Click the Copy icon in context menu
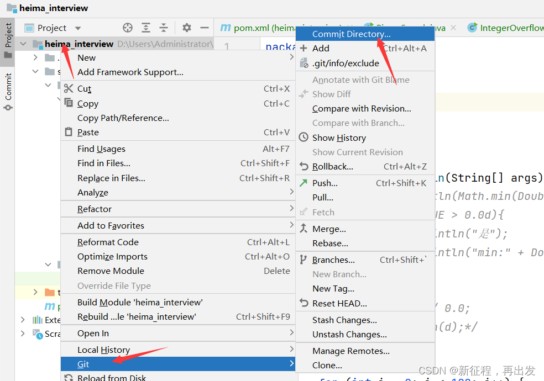The height and width of the screenshot is (381, 544). coord(69,103)
